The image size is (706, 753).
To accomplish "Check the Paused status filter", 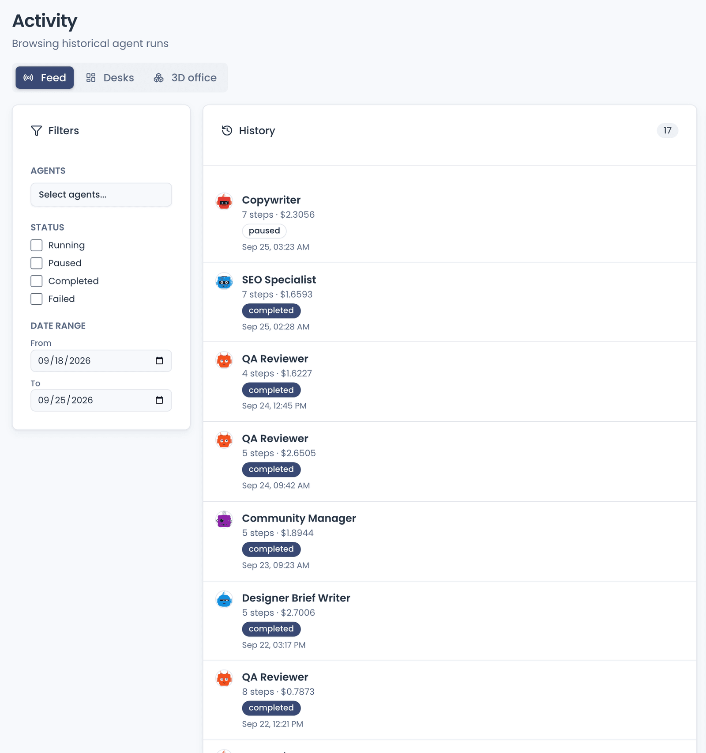I will click(37, 263).
